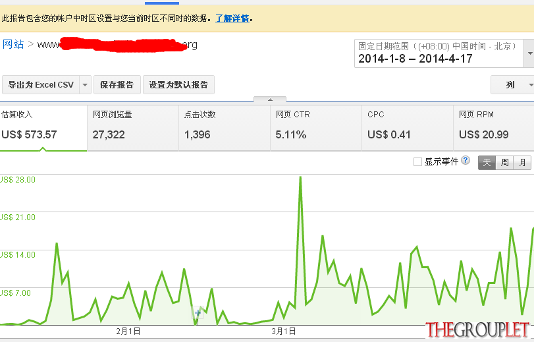Open the export format dropdown arrow
This screenshot has width=534, height=342.
[x=85, y=84]
